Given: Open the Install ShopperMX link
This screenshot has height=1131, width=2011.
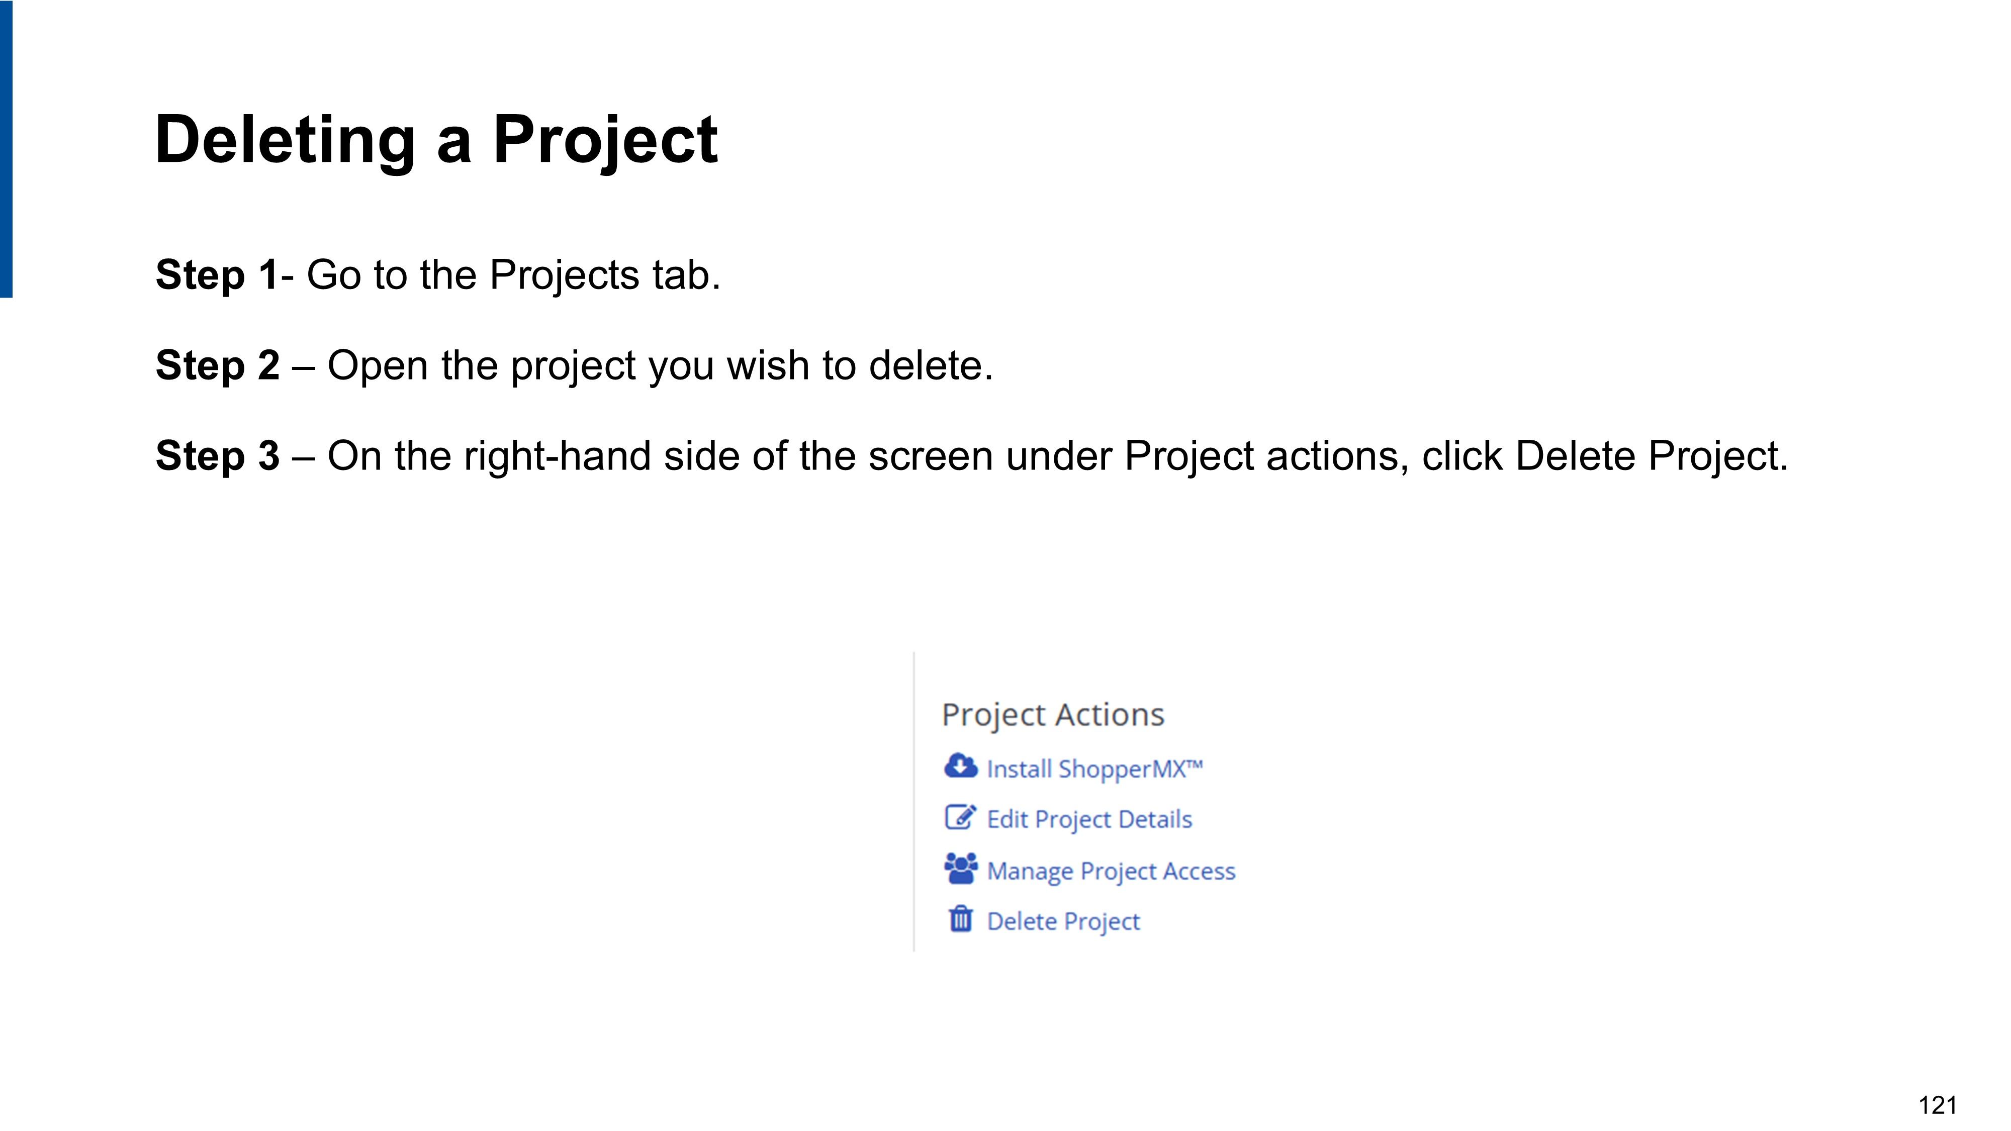Looking at the screenshot, I should coord(1093,769).
